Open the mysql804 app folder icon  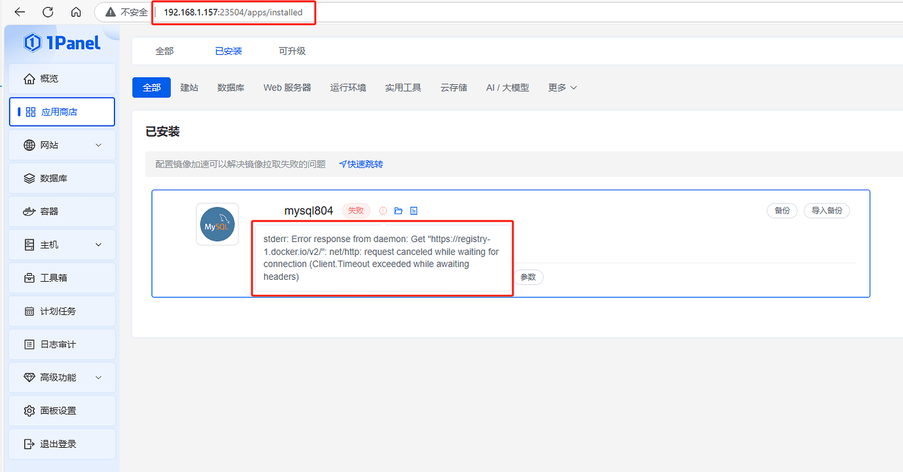(398, 211)
